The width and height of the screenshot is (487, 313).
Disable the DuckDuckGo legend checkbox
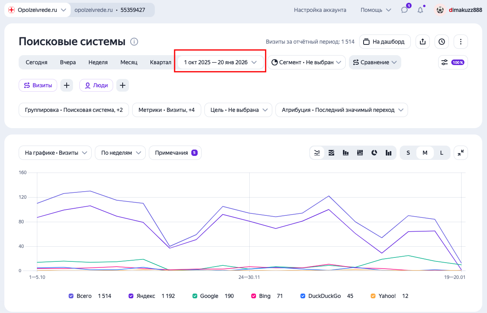point(303,296)
